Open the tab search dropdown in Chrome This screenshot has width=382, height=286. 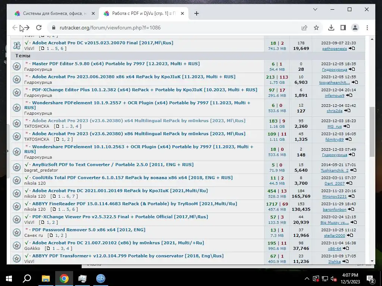pyautogui.click(x=315, y=9)
